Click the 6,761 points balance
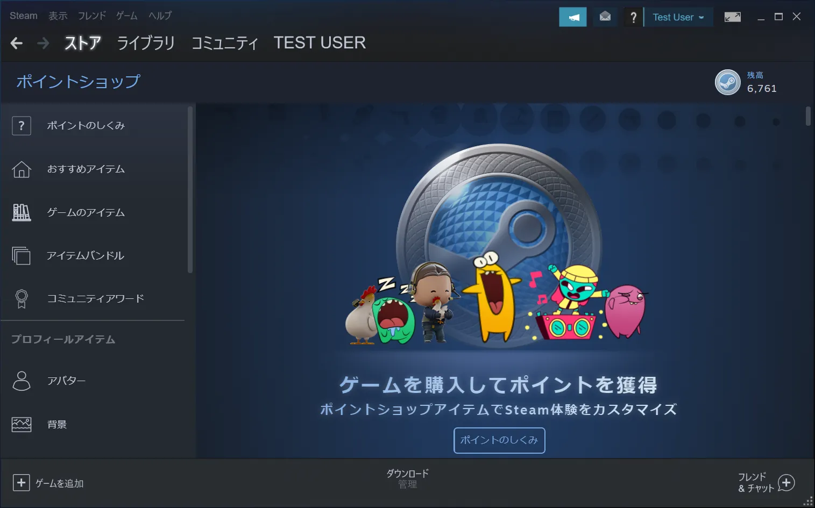The height and width of the screenshot is (508, 815). pyautogui.click(x=762, y=89)
